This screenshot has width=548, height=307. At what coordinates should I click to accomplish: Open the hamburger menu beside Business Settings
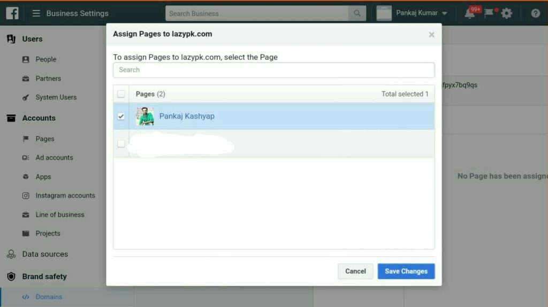coord(36,13)
